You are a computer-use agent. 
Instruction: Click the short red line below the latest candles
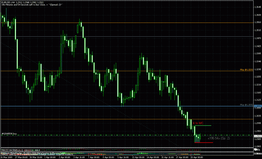(204, 143)
